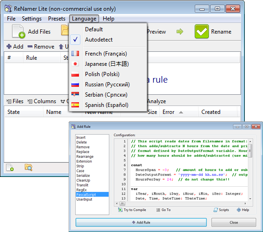Select PascalScript rule type
This screenshot has height=232, width=263.
(x=92, y=195)
